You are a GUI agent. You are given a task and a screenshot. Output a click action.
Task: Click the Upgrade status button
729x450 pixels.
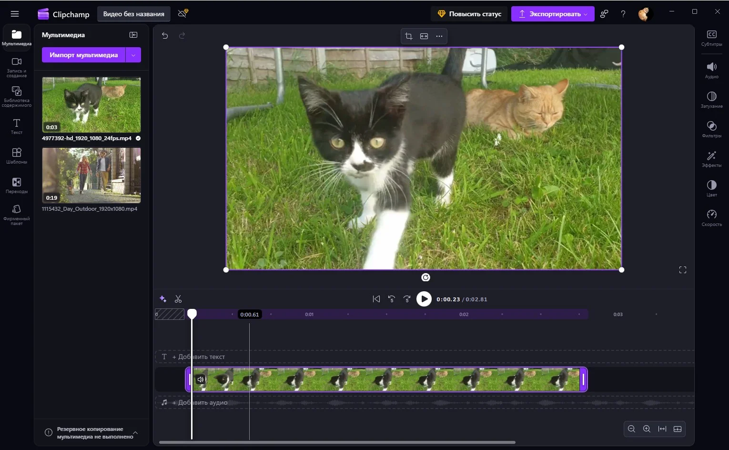[x=469, y=14]
